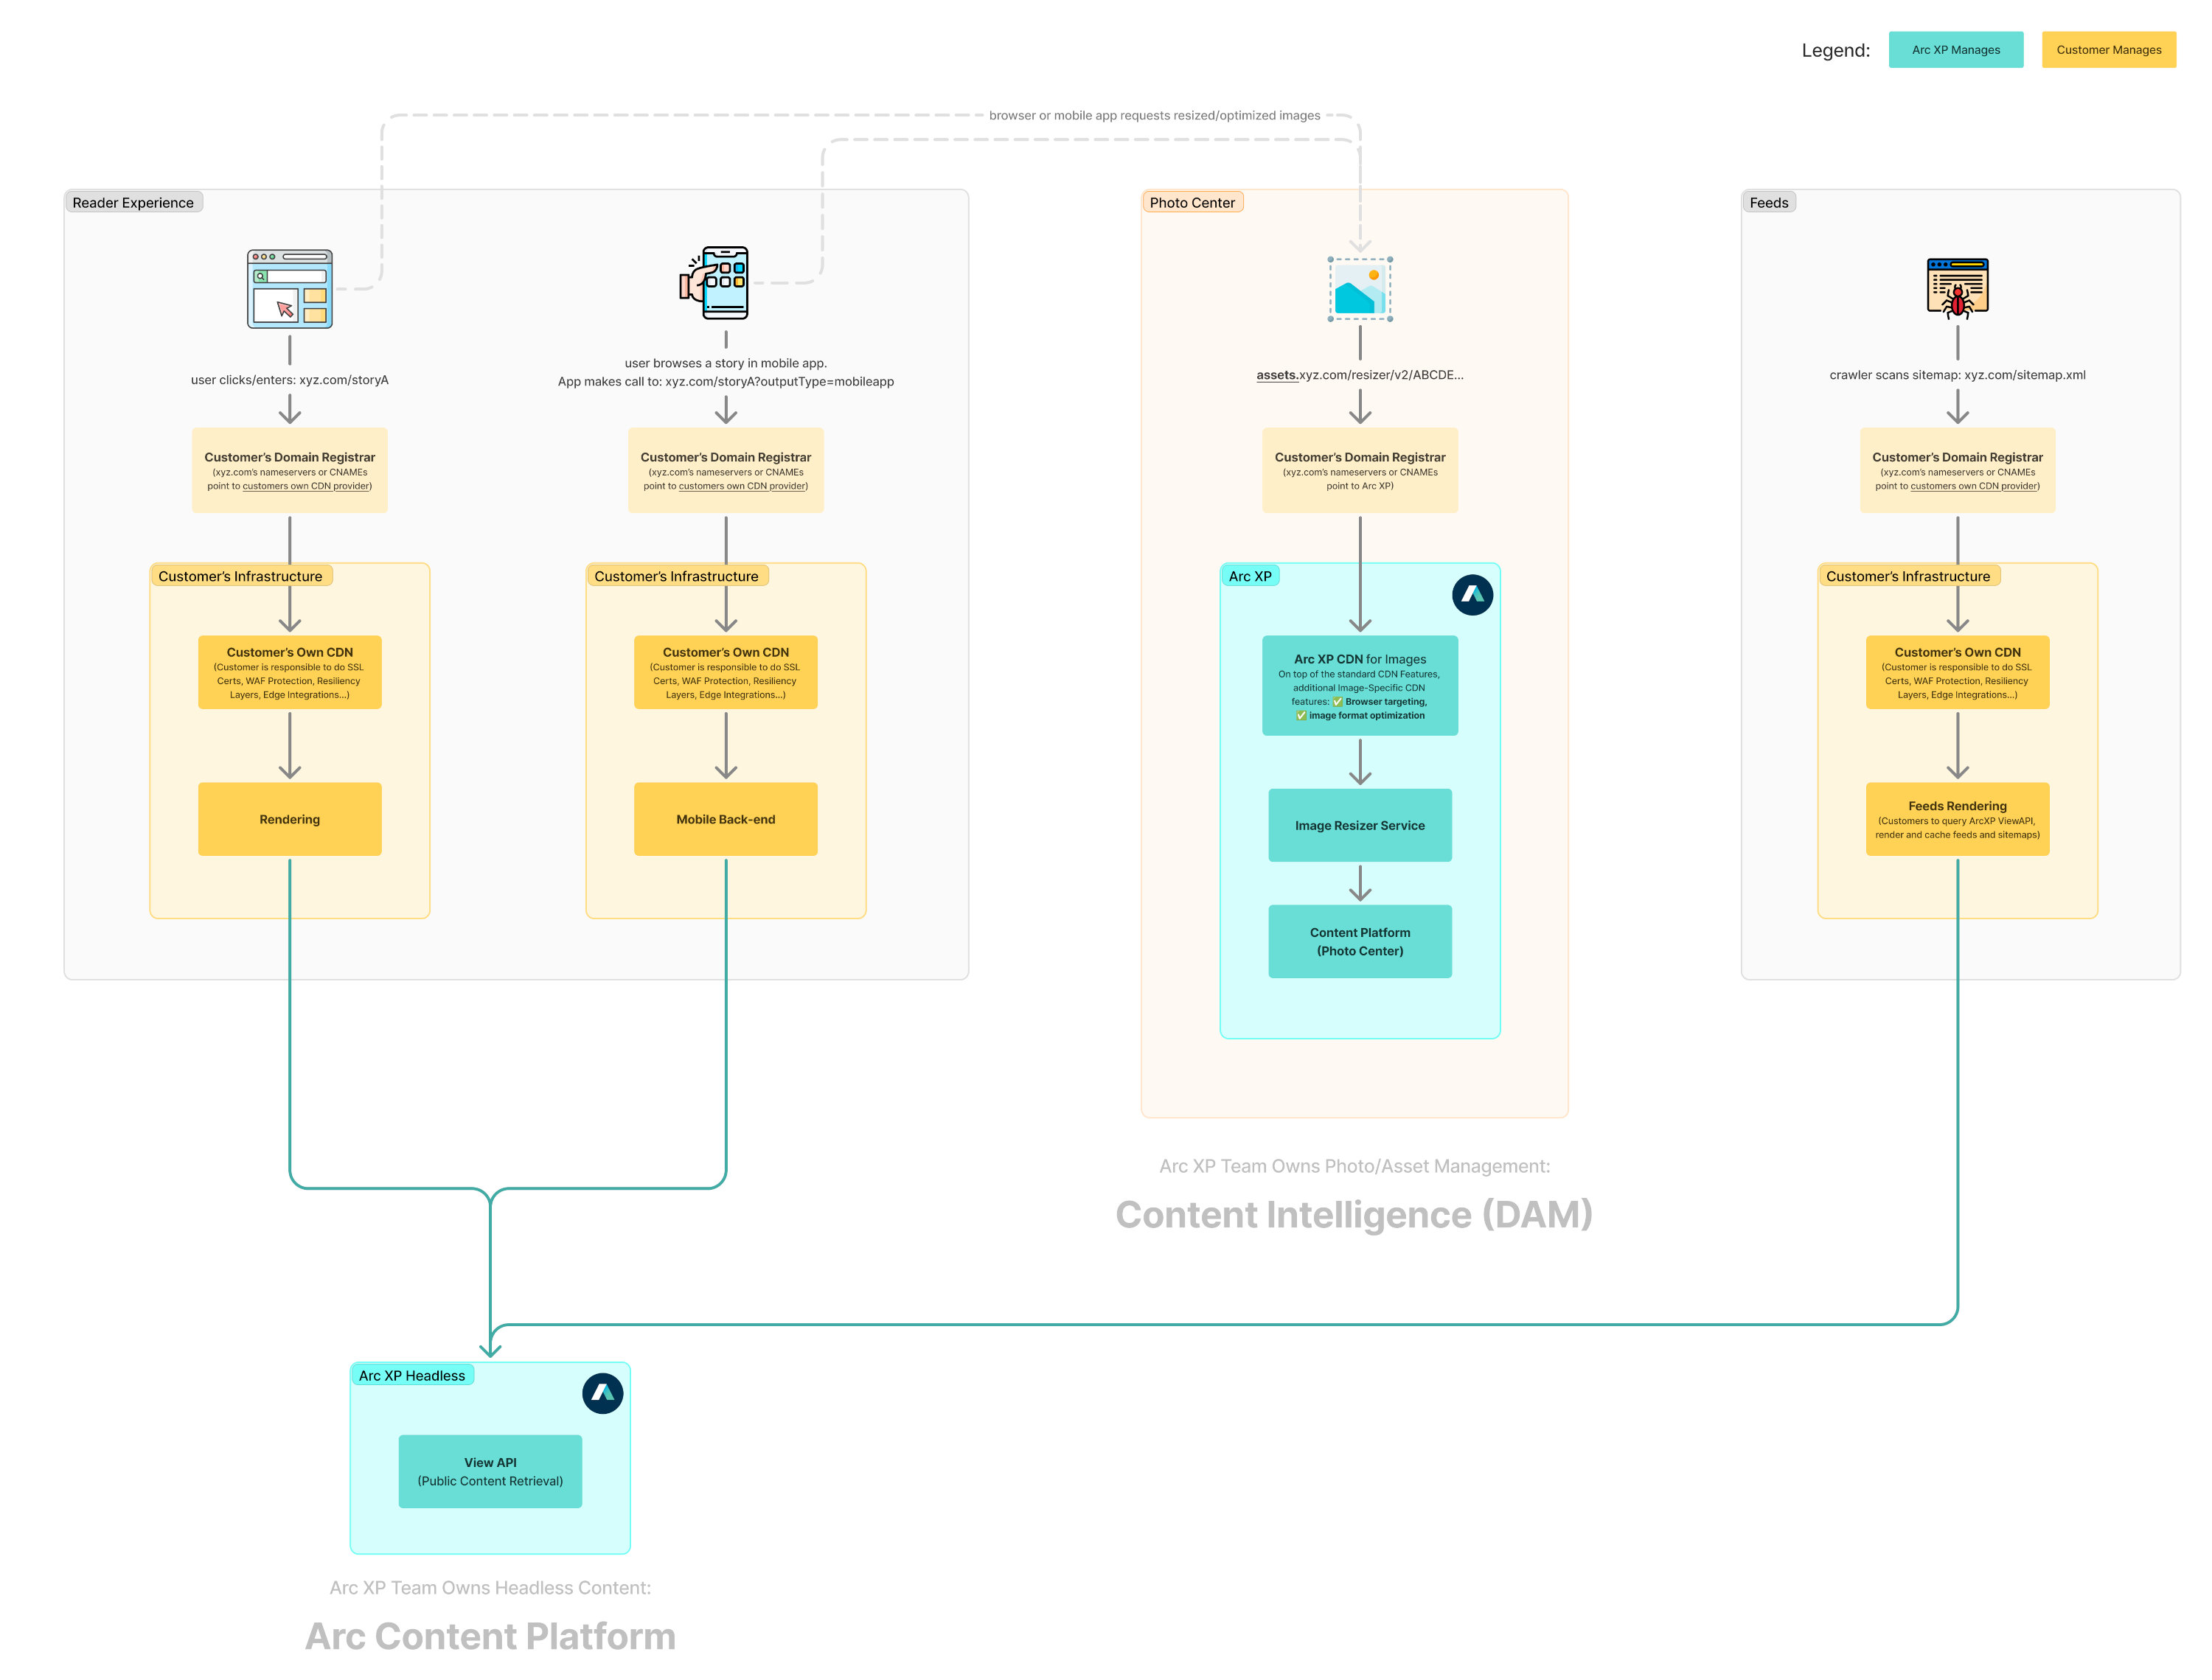Click 'browser or mobile app requests resized/optimized images' label

1155,115
